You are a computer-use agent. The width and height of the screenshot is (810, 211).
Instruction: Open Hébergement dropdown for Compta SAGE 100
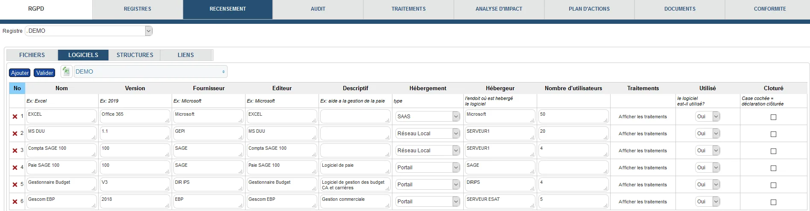(x=427, y=150)
